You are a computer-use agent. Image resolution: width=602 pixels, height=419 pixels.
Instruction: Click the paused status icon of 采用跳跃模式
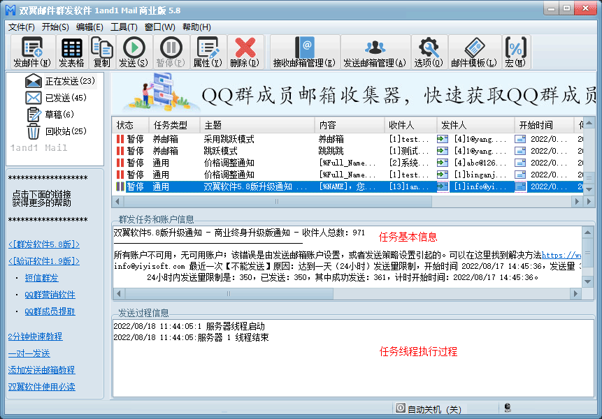click(x=120, y=139)
